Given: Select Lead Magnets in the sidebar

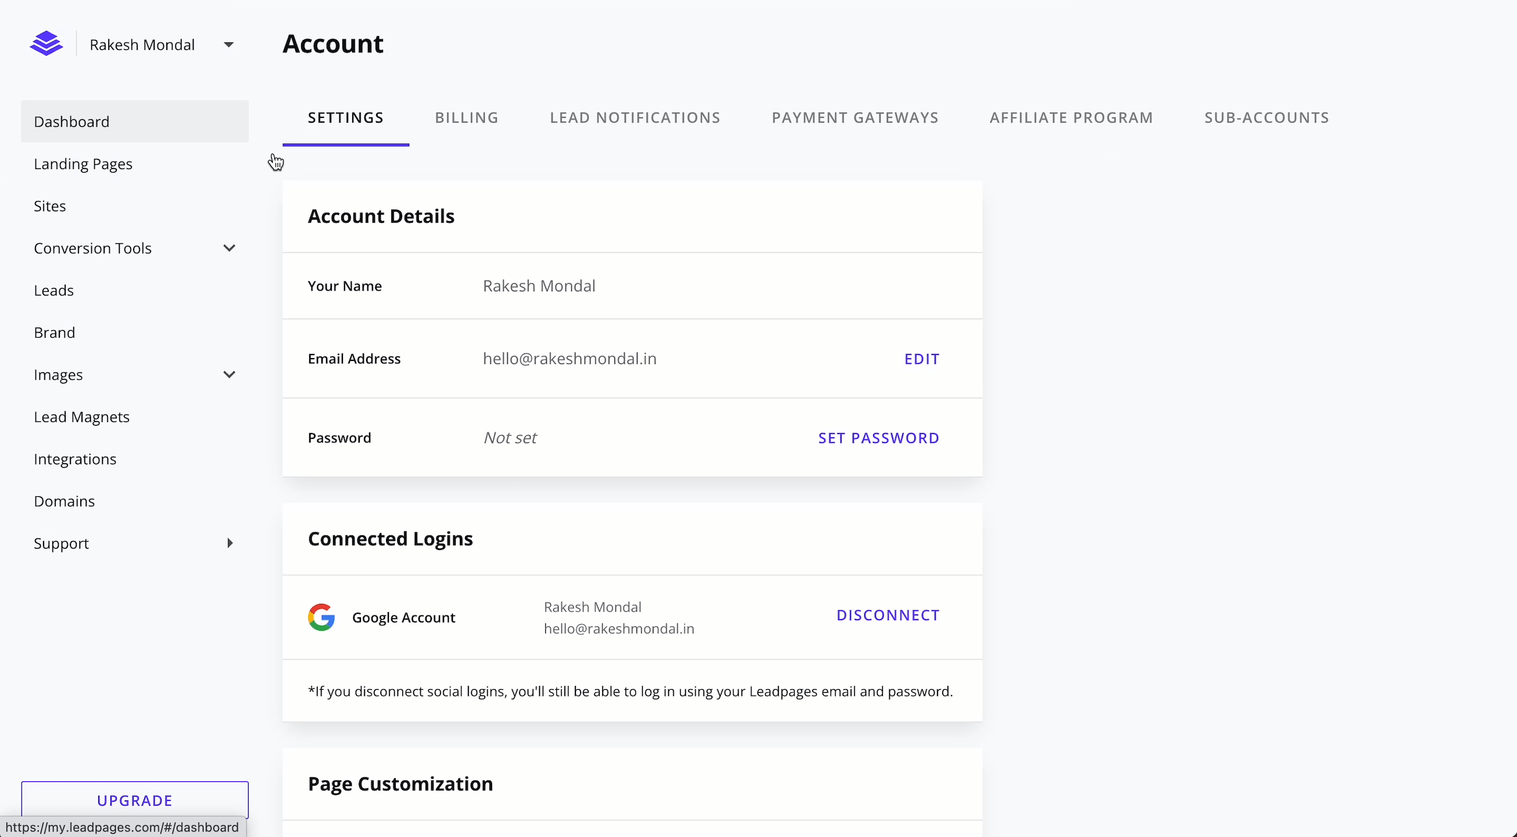Looking at the screenshot, I should [81, 417].
